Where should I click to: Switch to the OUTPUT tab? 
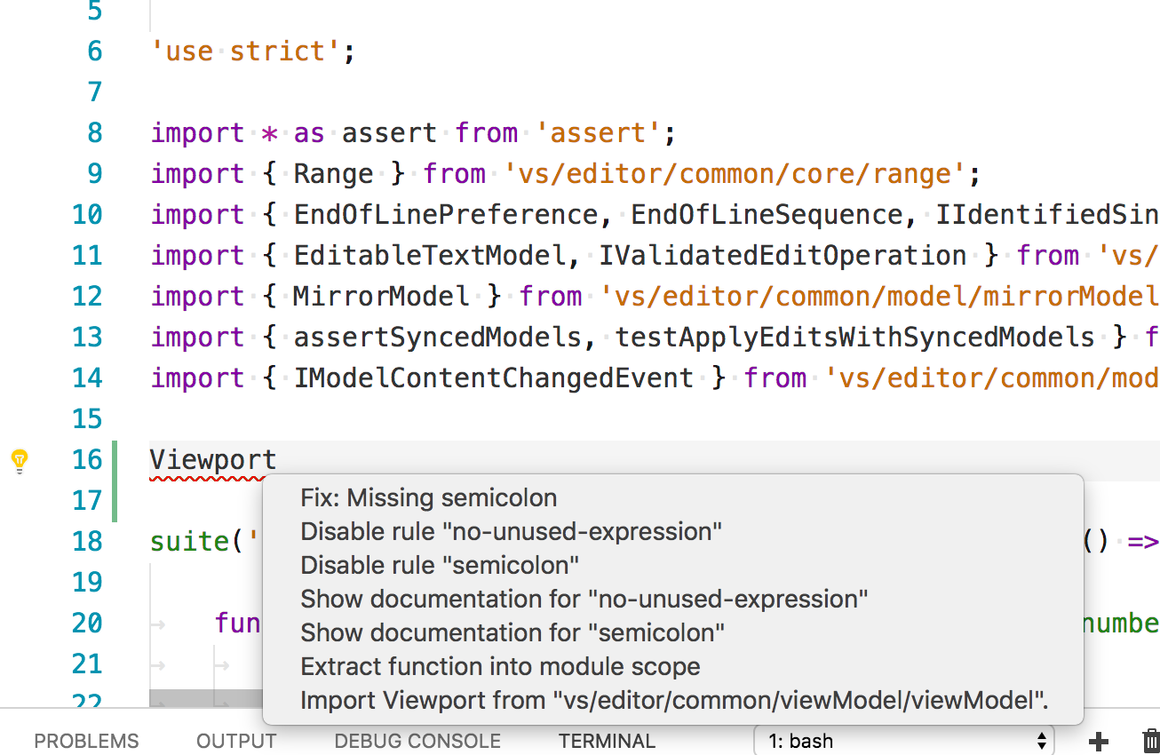(235, 740)
